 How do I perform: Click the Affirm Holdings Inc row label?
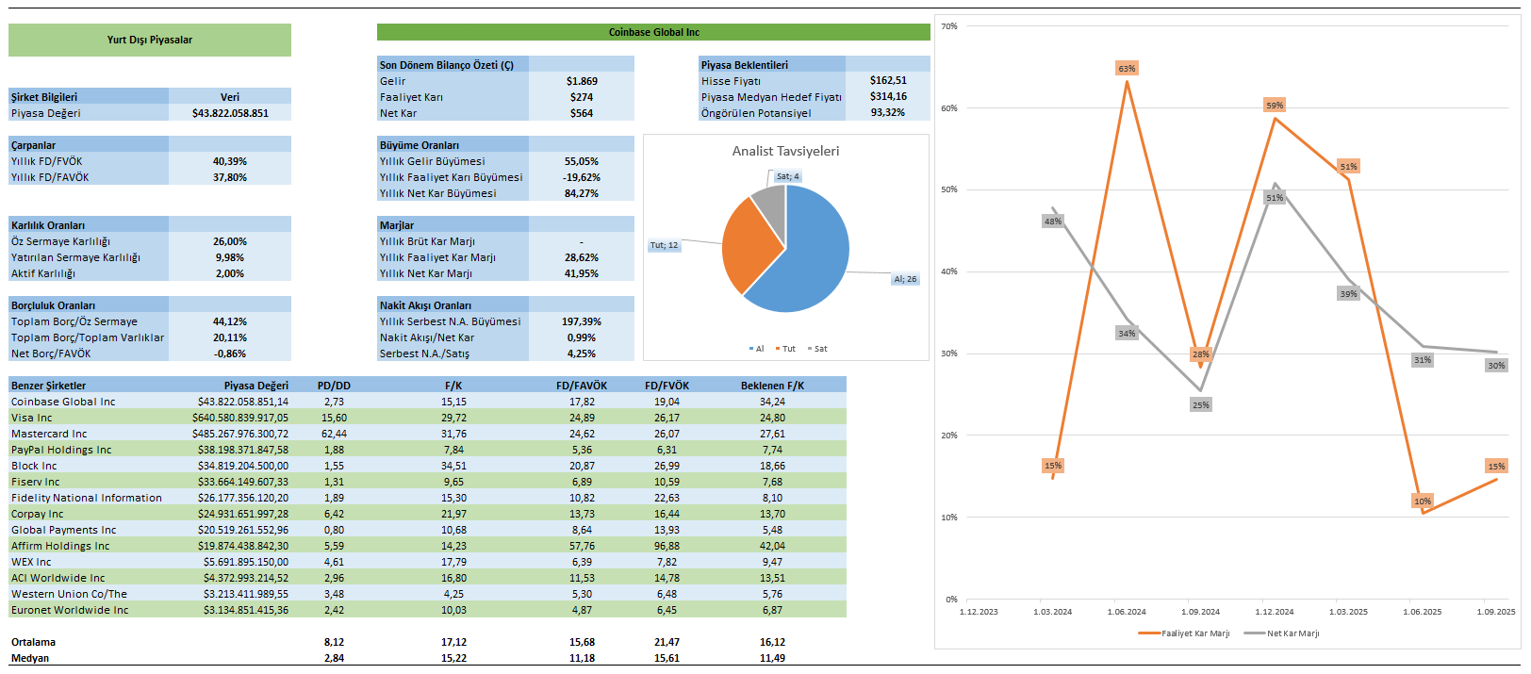(60, 546)
